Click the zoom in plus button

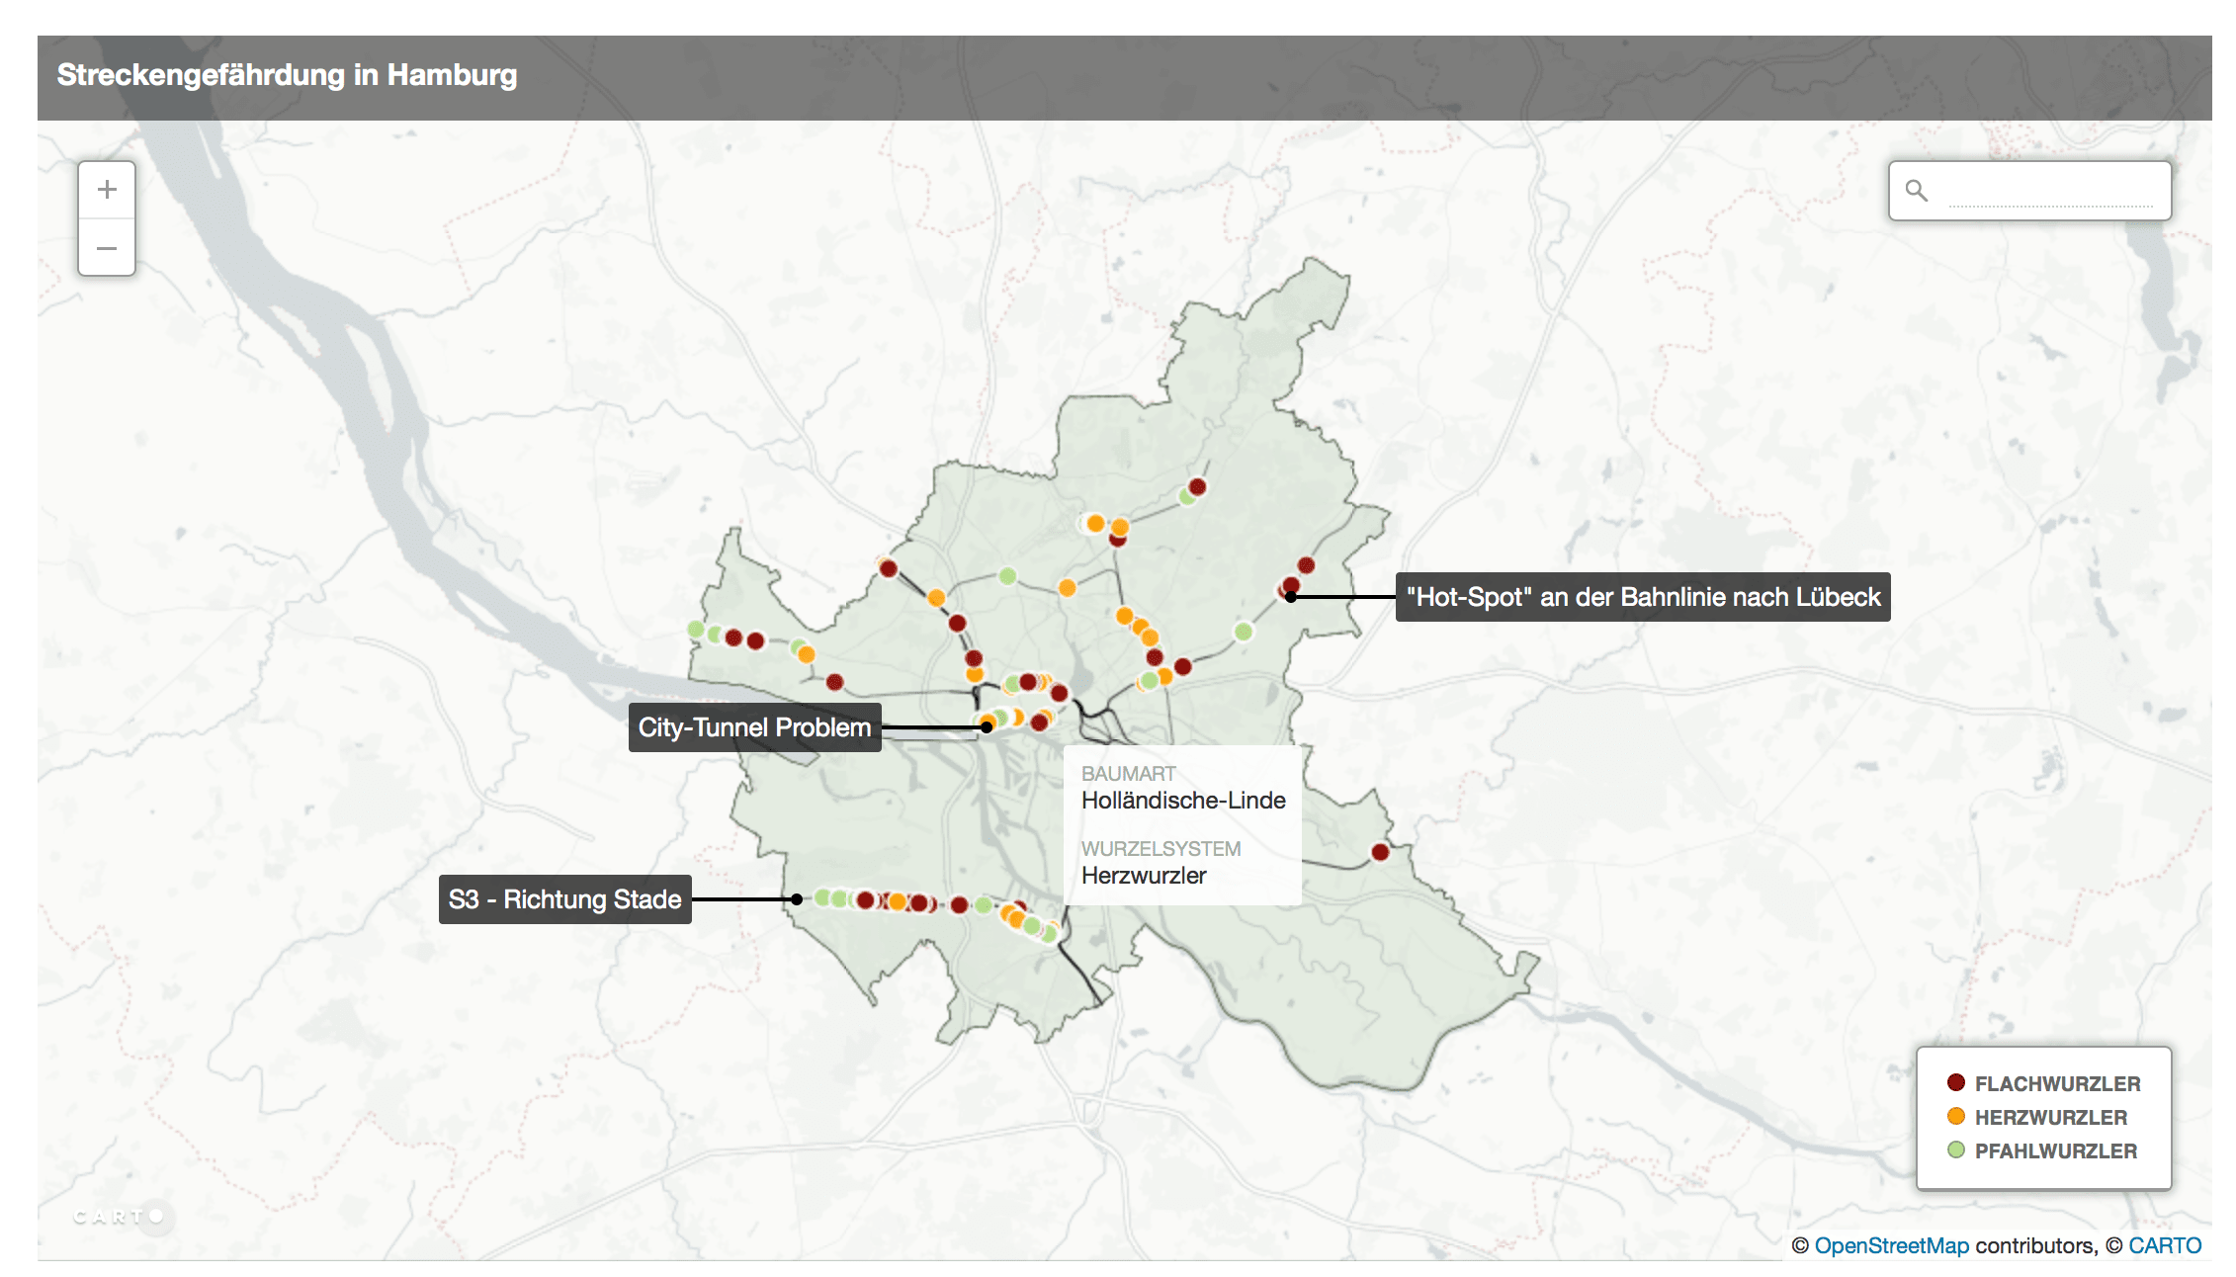[107, 190]
